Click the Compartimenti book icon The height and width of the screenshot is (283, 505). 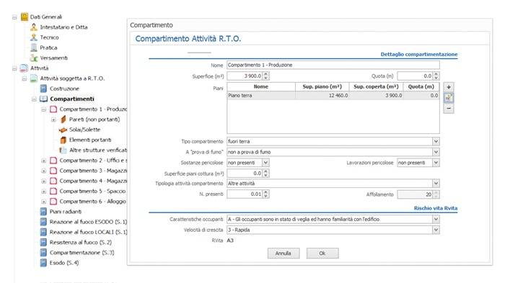[43, 99]
